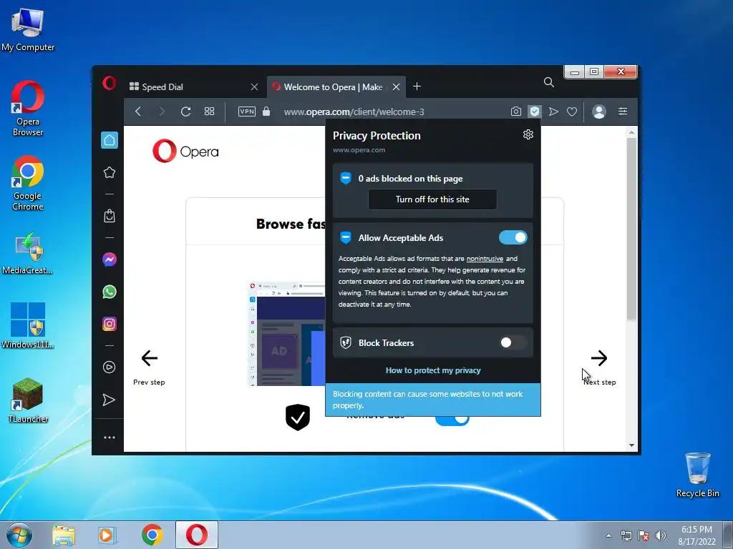Show hidden system tray icons arrow
733x549 pixels.
[608, 535]
